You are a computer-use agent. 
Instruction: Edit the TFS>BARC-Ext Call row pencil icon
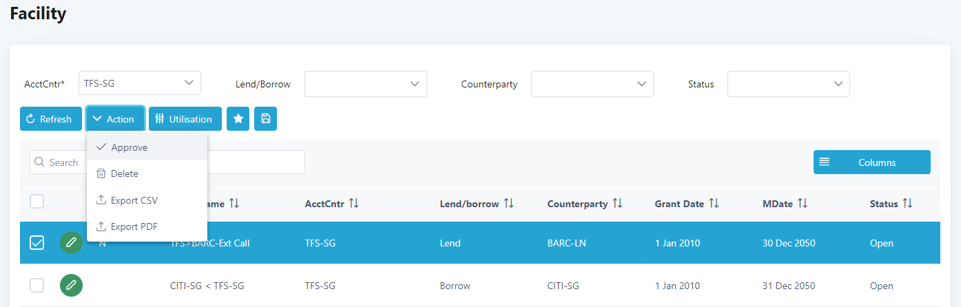click(71, 243)
